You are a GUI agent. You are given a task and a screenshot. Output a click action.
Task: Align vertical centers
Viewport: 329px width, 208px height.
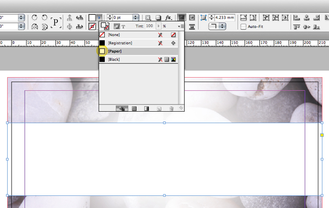(307, 27)
